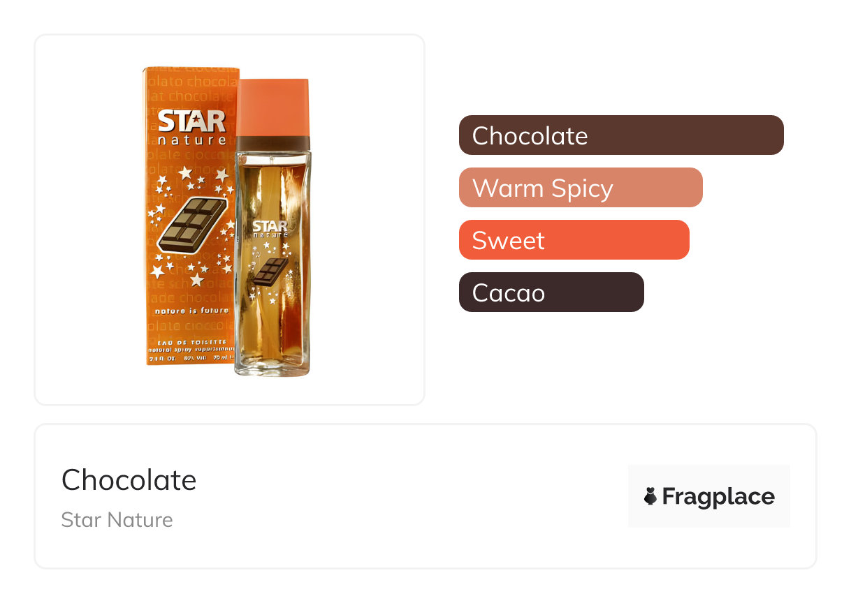851x603 pixels.
Task: Open the Star Nature brand link
Action: pos(117,520)
